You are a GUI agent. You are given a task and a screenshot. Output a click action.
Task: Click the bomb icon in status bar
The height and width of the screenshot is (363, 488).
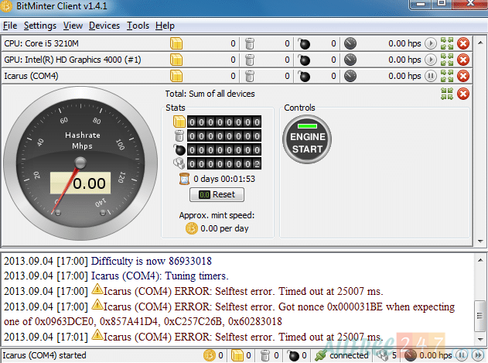coord(293,355)
